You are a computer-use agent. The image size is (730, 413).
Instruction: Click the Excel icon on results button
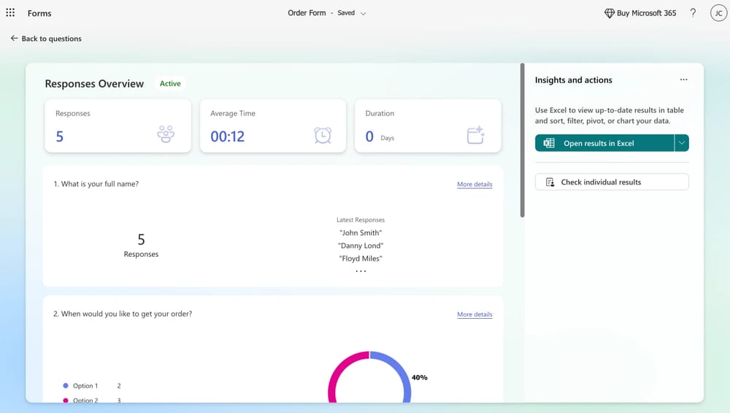click(x=550, y=144)
